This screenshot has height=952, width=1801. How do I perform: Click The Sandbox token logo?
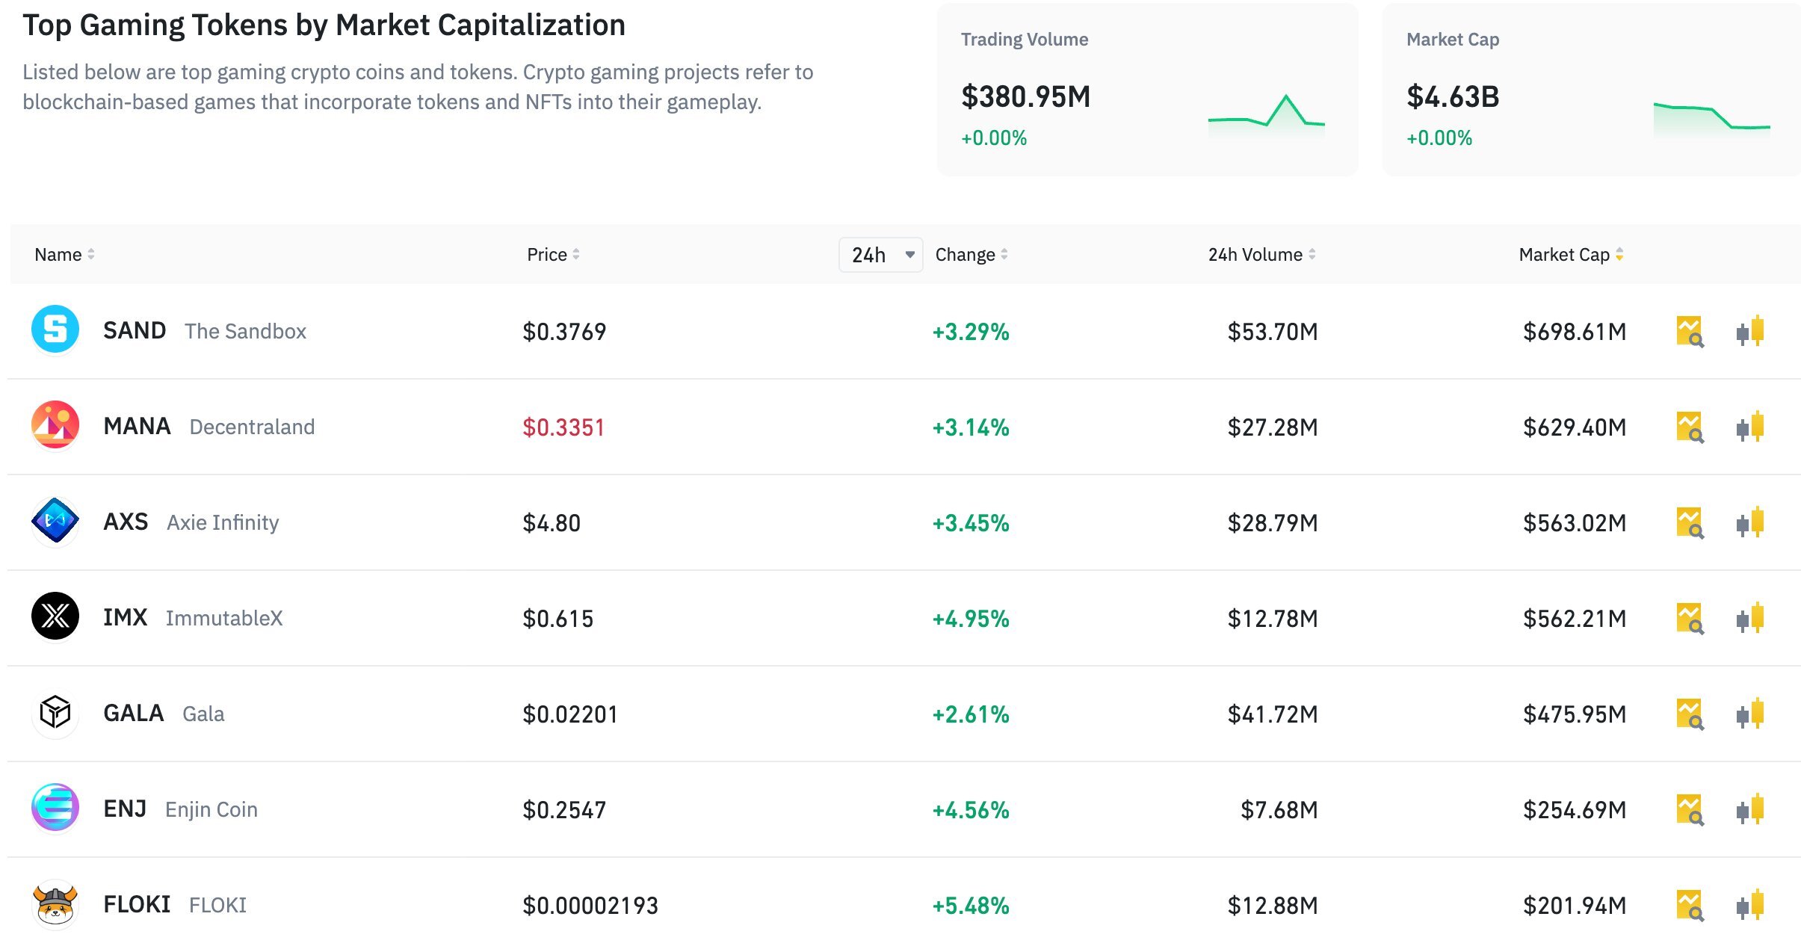click(55, 330)
